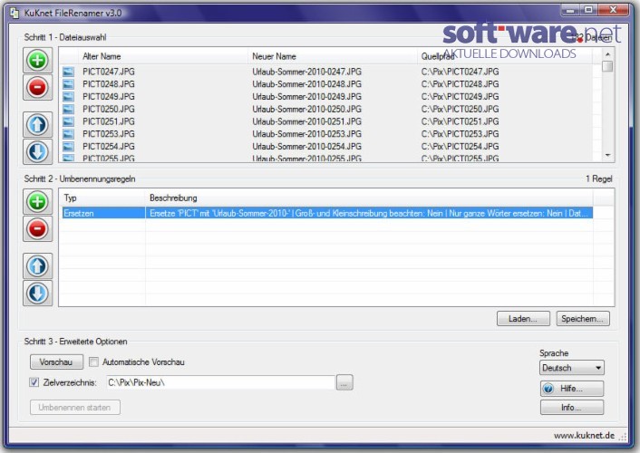Viewport: 640px width, 453px height.
Task: Click the image icon of PICT0247.JPG row
Action: tap(68, 72)
